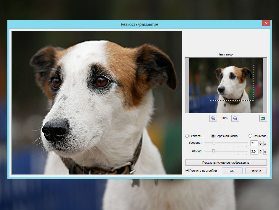Decrease Радиус value with down arrow

click(260, 153)
